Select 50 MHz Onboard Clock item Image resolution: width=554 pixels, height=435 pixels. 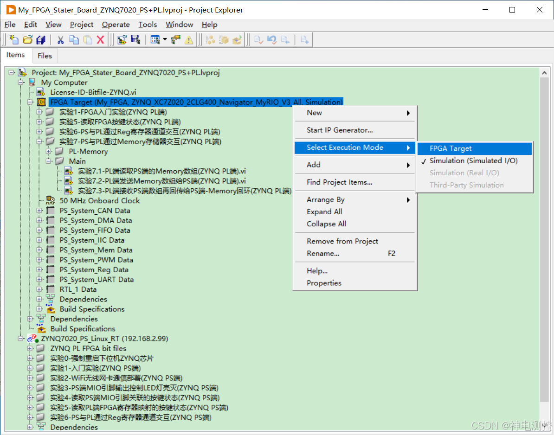(100, 200)
